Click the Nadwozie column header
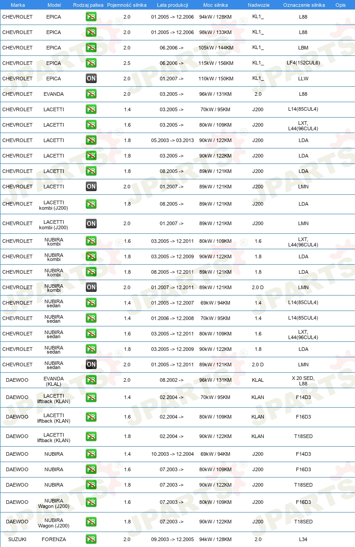Viewport: 355px width, 547px height. 258,5
